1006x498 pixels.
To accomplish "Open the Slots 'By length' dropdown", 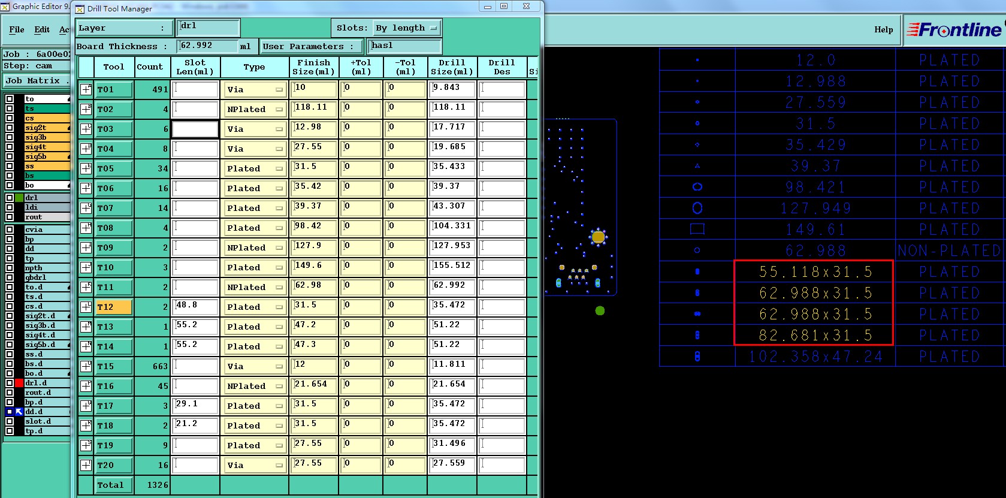I will [407, 28].
